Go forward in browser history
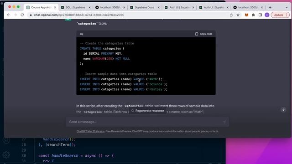Image resolution: width=292 pixels, height=164 pixels. coord(16,15)
